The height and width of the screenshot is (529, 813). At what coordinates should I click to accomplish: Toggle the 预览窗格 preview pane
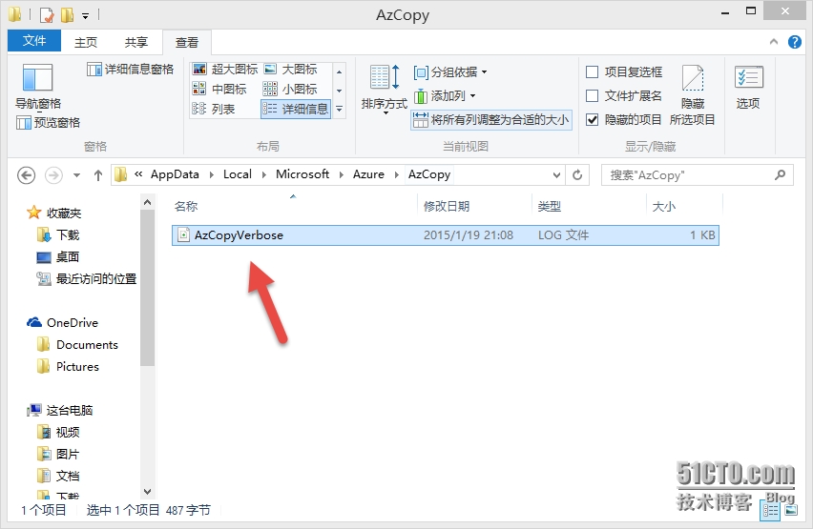[x=49, y=123]
